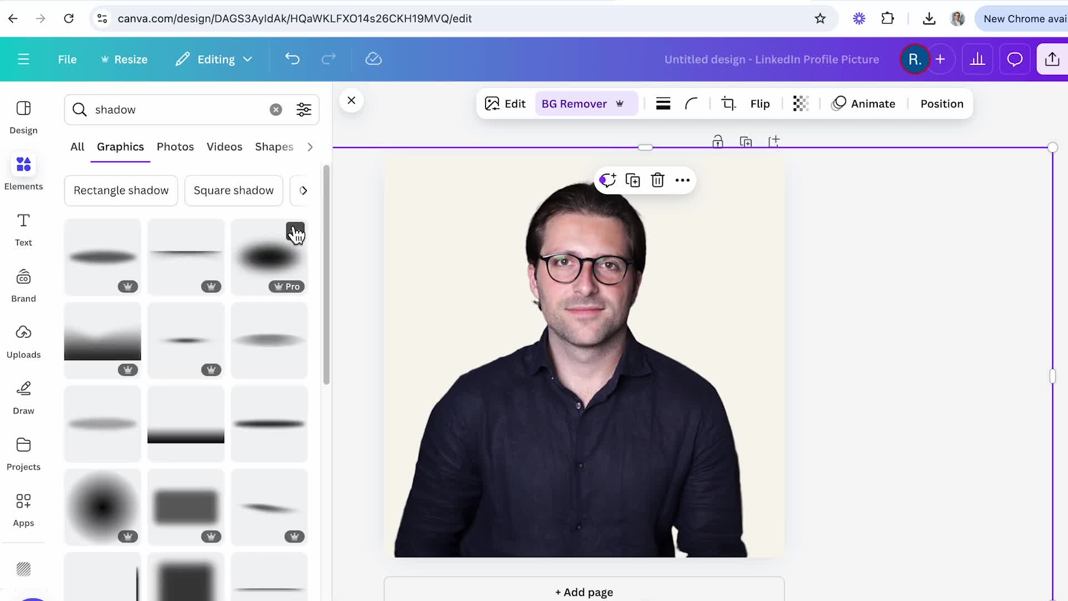Toggle the main hamburger menu
This screenshot has height=601, width=1068.
pyautogui.click(x=23, y=59)
